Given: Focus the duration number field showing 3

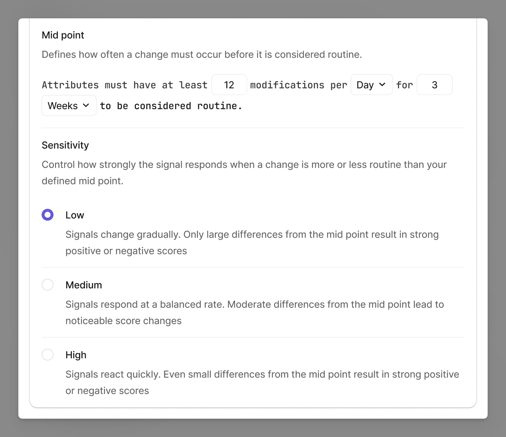Looking at the screenshot, I should pyautogui.click(x=435, y=85).
